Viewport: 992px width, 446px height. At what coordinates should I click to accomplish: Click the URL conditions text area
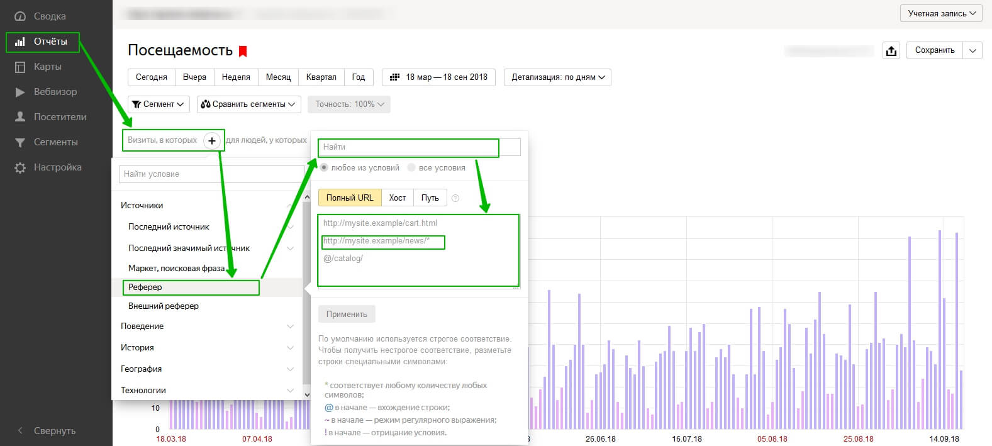pos(420,252)
